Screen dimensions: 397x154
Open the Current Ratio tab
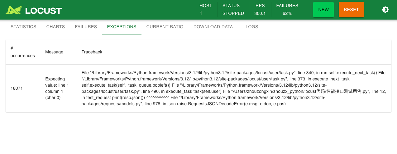pos(165,27)
